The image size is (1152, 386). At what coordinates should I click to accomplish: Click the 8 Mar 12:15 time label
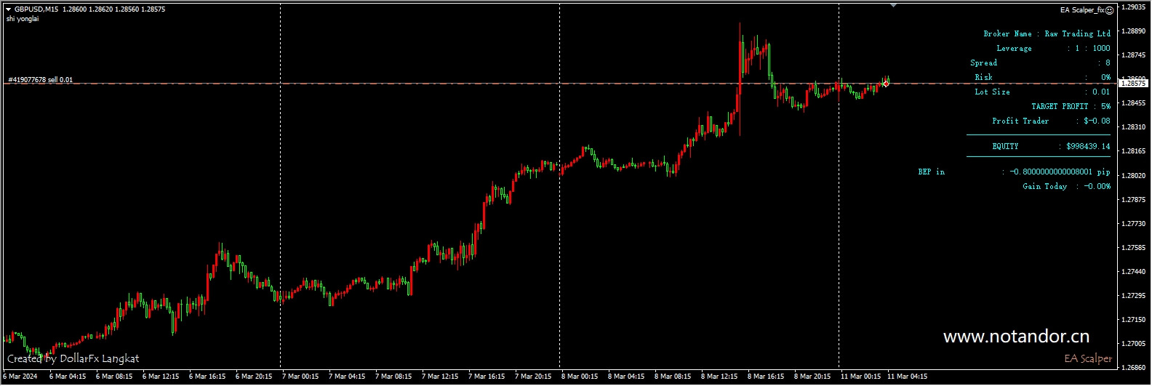[719, 377]
